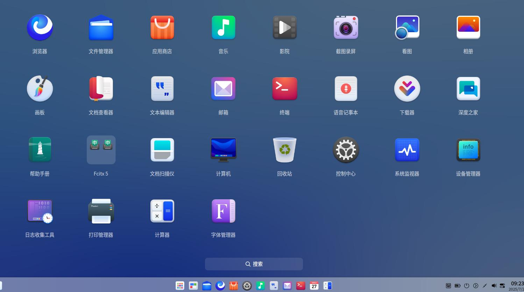Open 浏览器 from the launcher grid
The image size is (524, 292).
pos(40,27)
